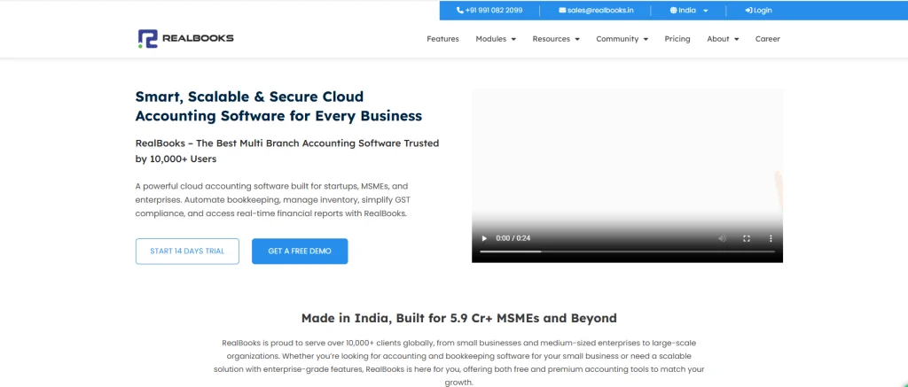
Task: Click the envelope email icon
Action: (x=562, y=11)
